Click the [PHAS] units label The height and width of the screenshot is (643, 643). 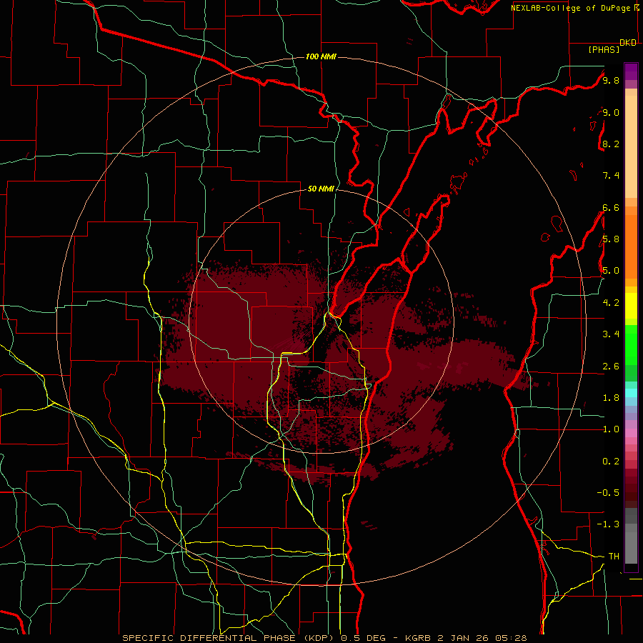604,50
